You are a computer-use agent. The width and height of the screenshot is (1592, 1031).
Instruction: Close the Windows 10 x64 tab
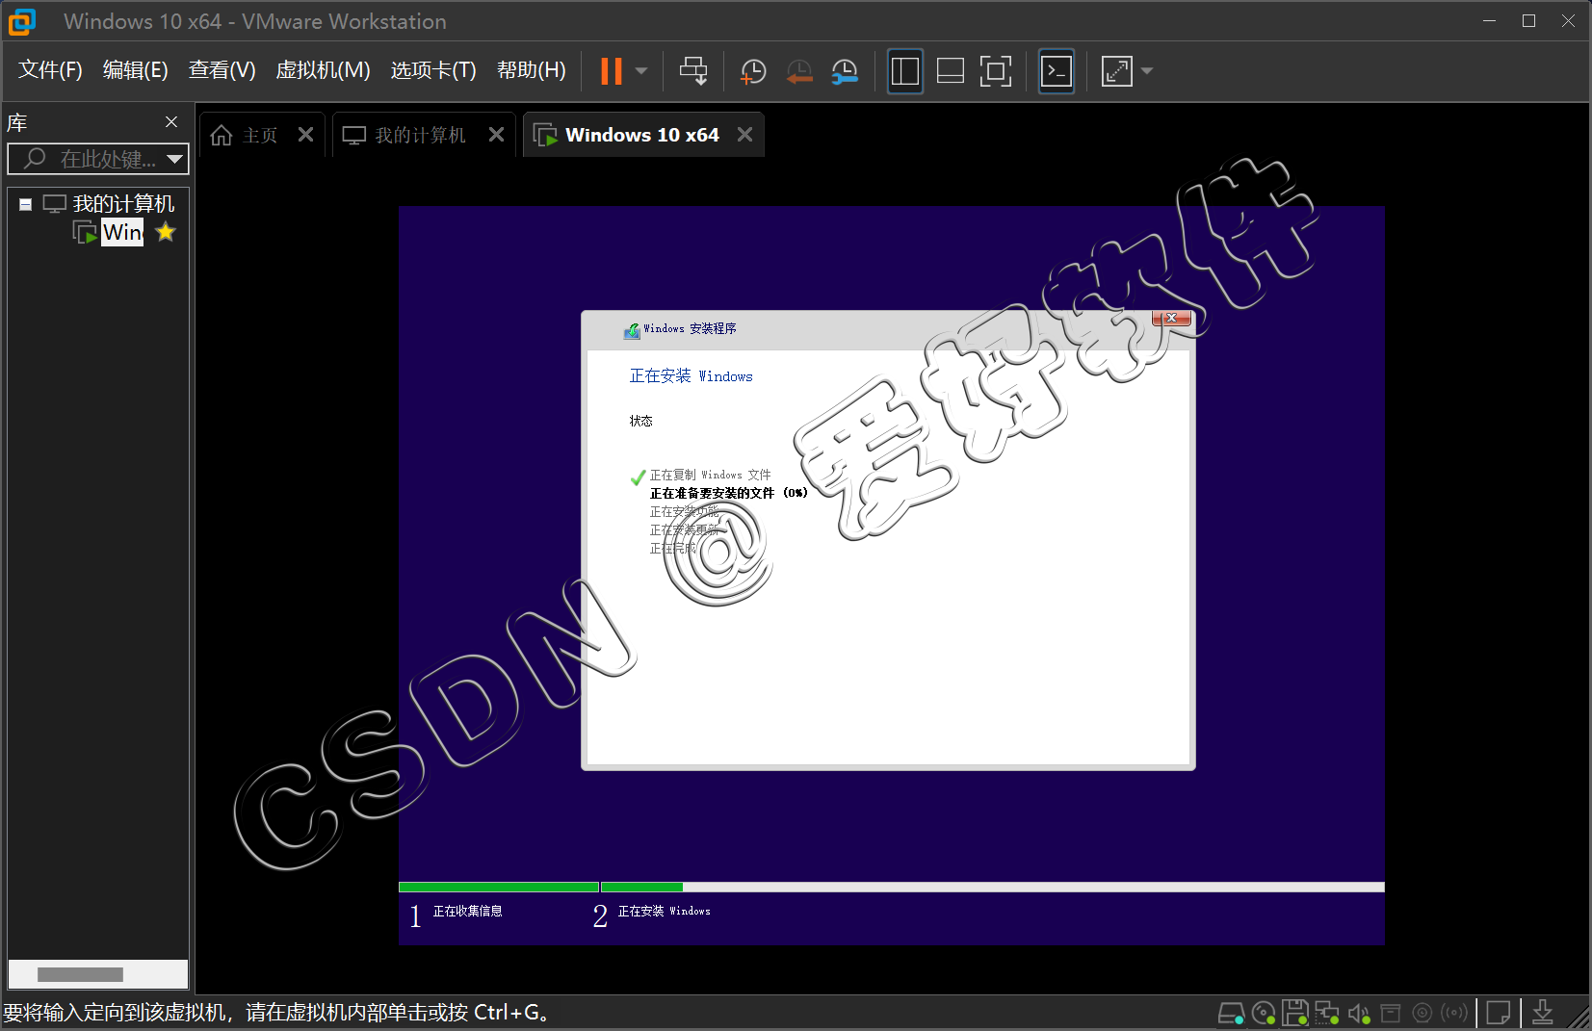point(745,135)
